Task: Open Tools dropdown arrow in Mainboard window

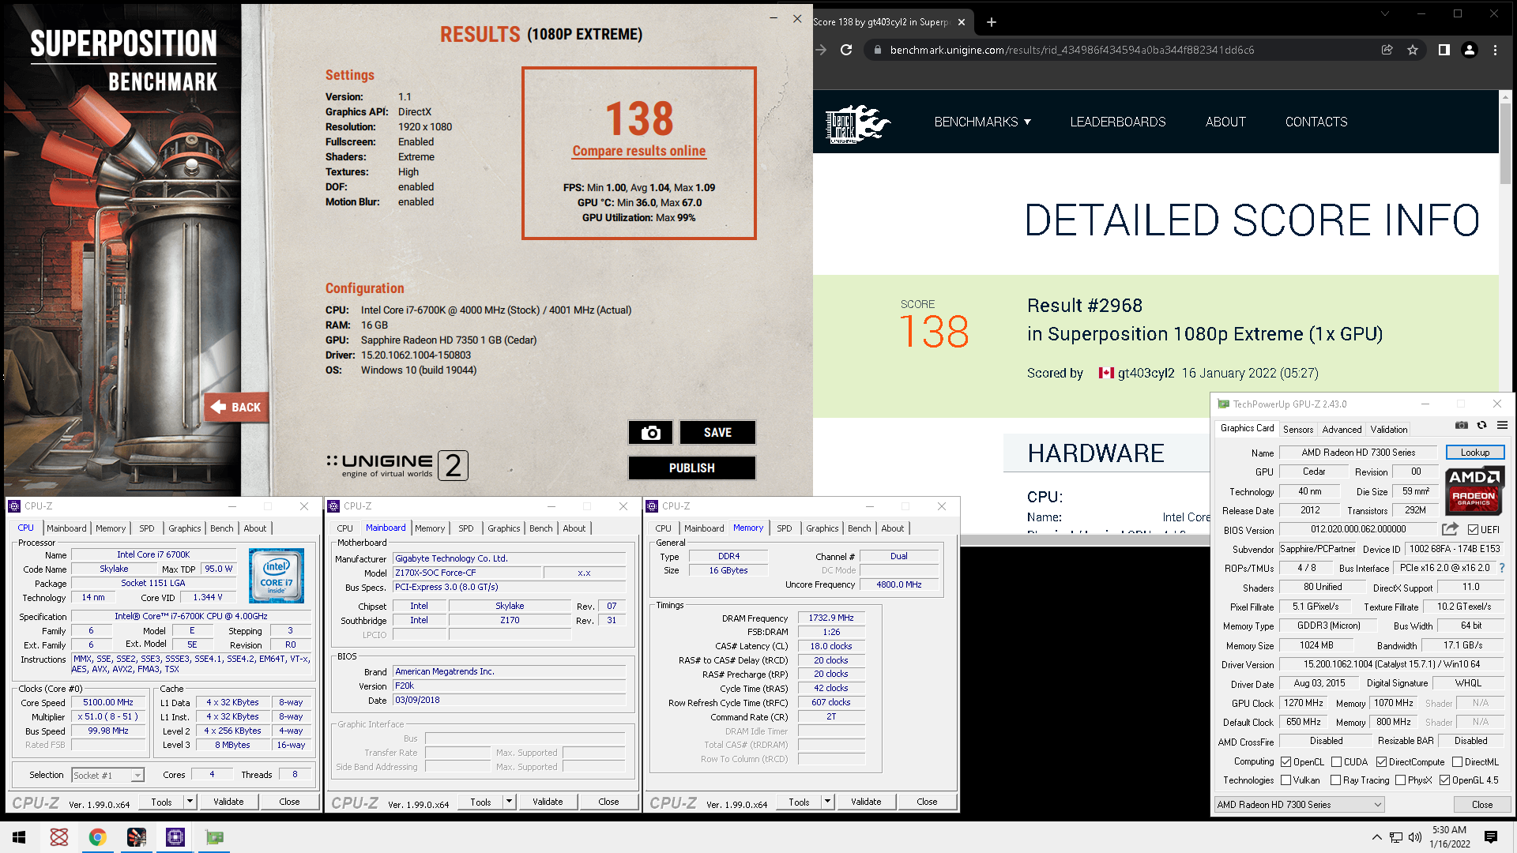Action: 509,802
